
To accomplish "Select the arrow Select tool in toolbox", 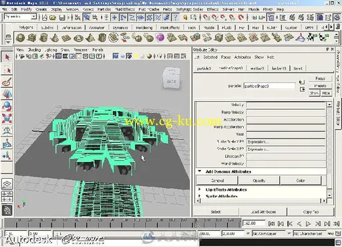I will point(7,57).
